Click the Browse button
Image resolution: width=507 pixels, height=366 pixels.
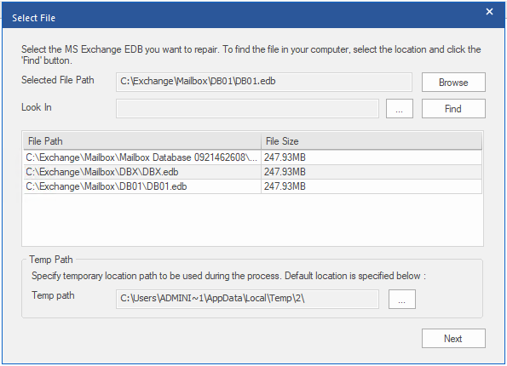point(453,82)
